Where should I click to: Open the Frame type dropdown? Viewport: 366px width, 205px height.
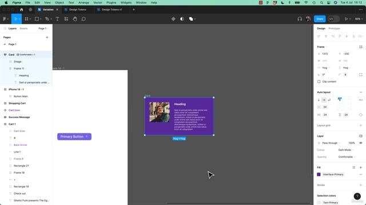tap(322, 47)
